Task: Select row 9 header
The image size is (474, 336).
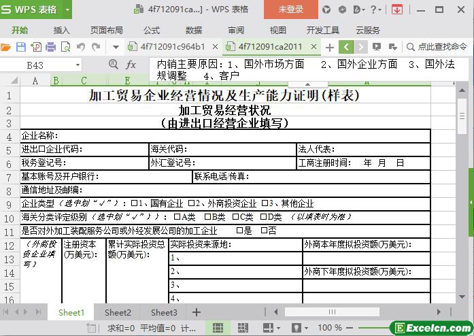Action: 10,205
